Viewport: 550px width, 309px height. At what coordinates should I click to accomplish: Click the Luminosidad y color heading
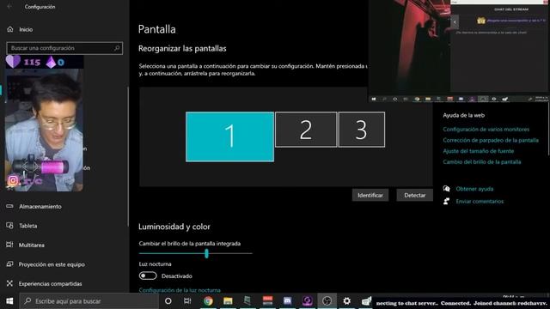click(x=174, y=227)
